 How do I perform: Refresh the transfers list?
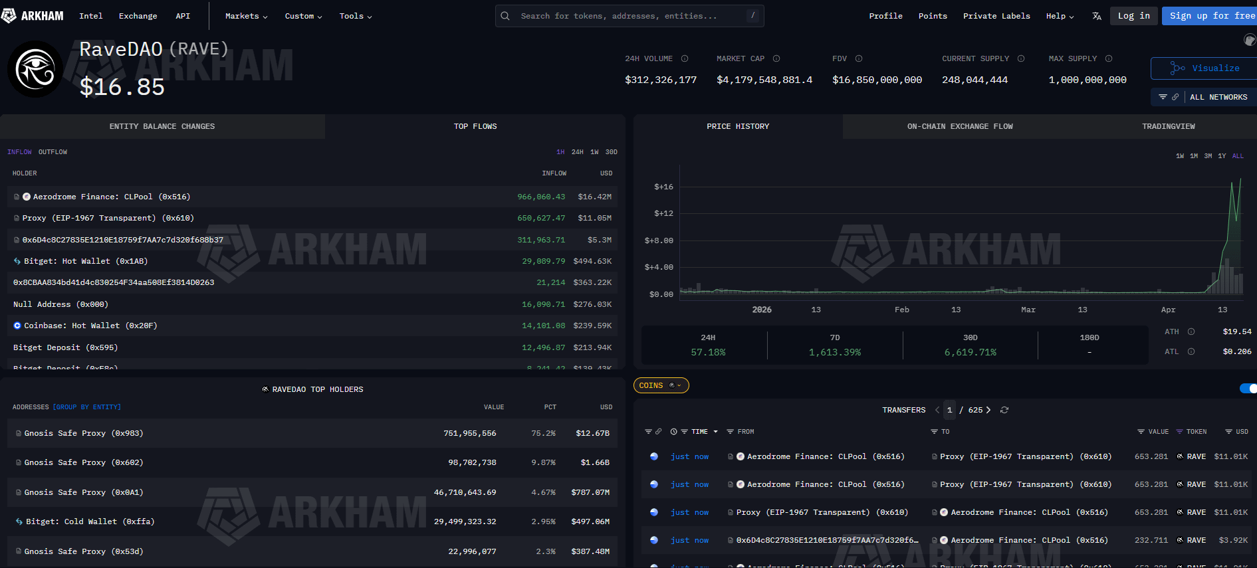pyautogui.click(x=1004, y=410)
